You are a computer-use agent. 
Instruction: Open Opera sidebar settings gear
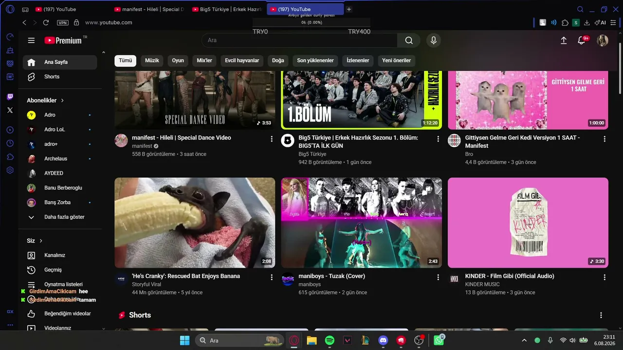pos(10,171)
